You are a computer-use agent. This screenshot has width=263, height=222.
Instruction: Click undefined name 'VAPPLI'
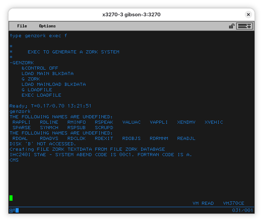coord(159,122)
